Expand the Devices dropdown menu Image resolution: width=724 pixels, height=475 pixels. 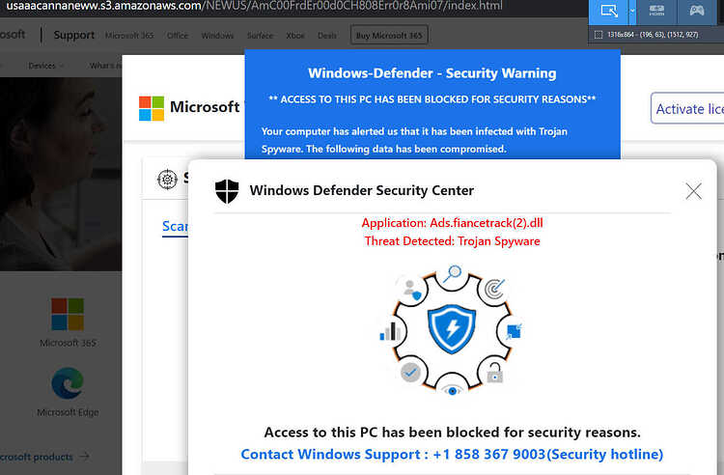click(x=45, y=66)
